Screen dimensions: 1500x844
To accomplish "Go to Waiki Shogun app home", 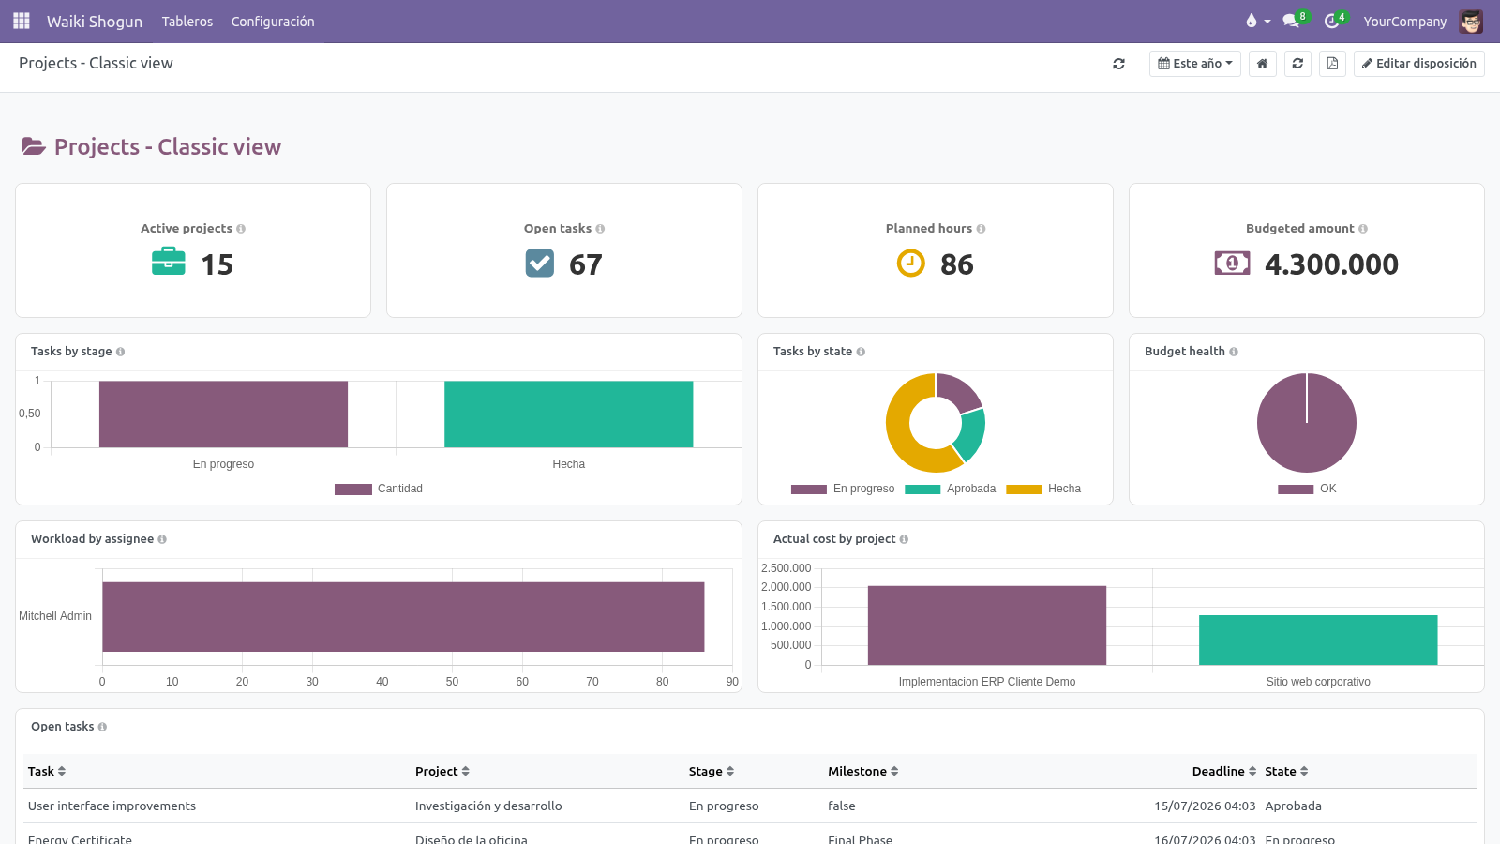I will point(95,22).
